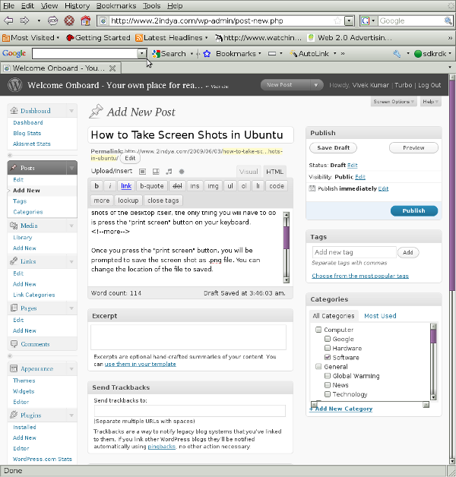Image resolution: width=456 pixels, height=477 pixels.
Task: Click the Save Draft button
Action: click(x=333, y=147)
